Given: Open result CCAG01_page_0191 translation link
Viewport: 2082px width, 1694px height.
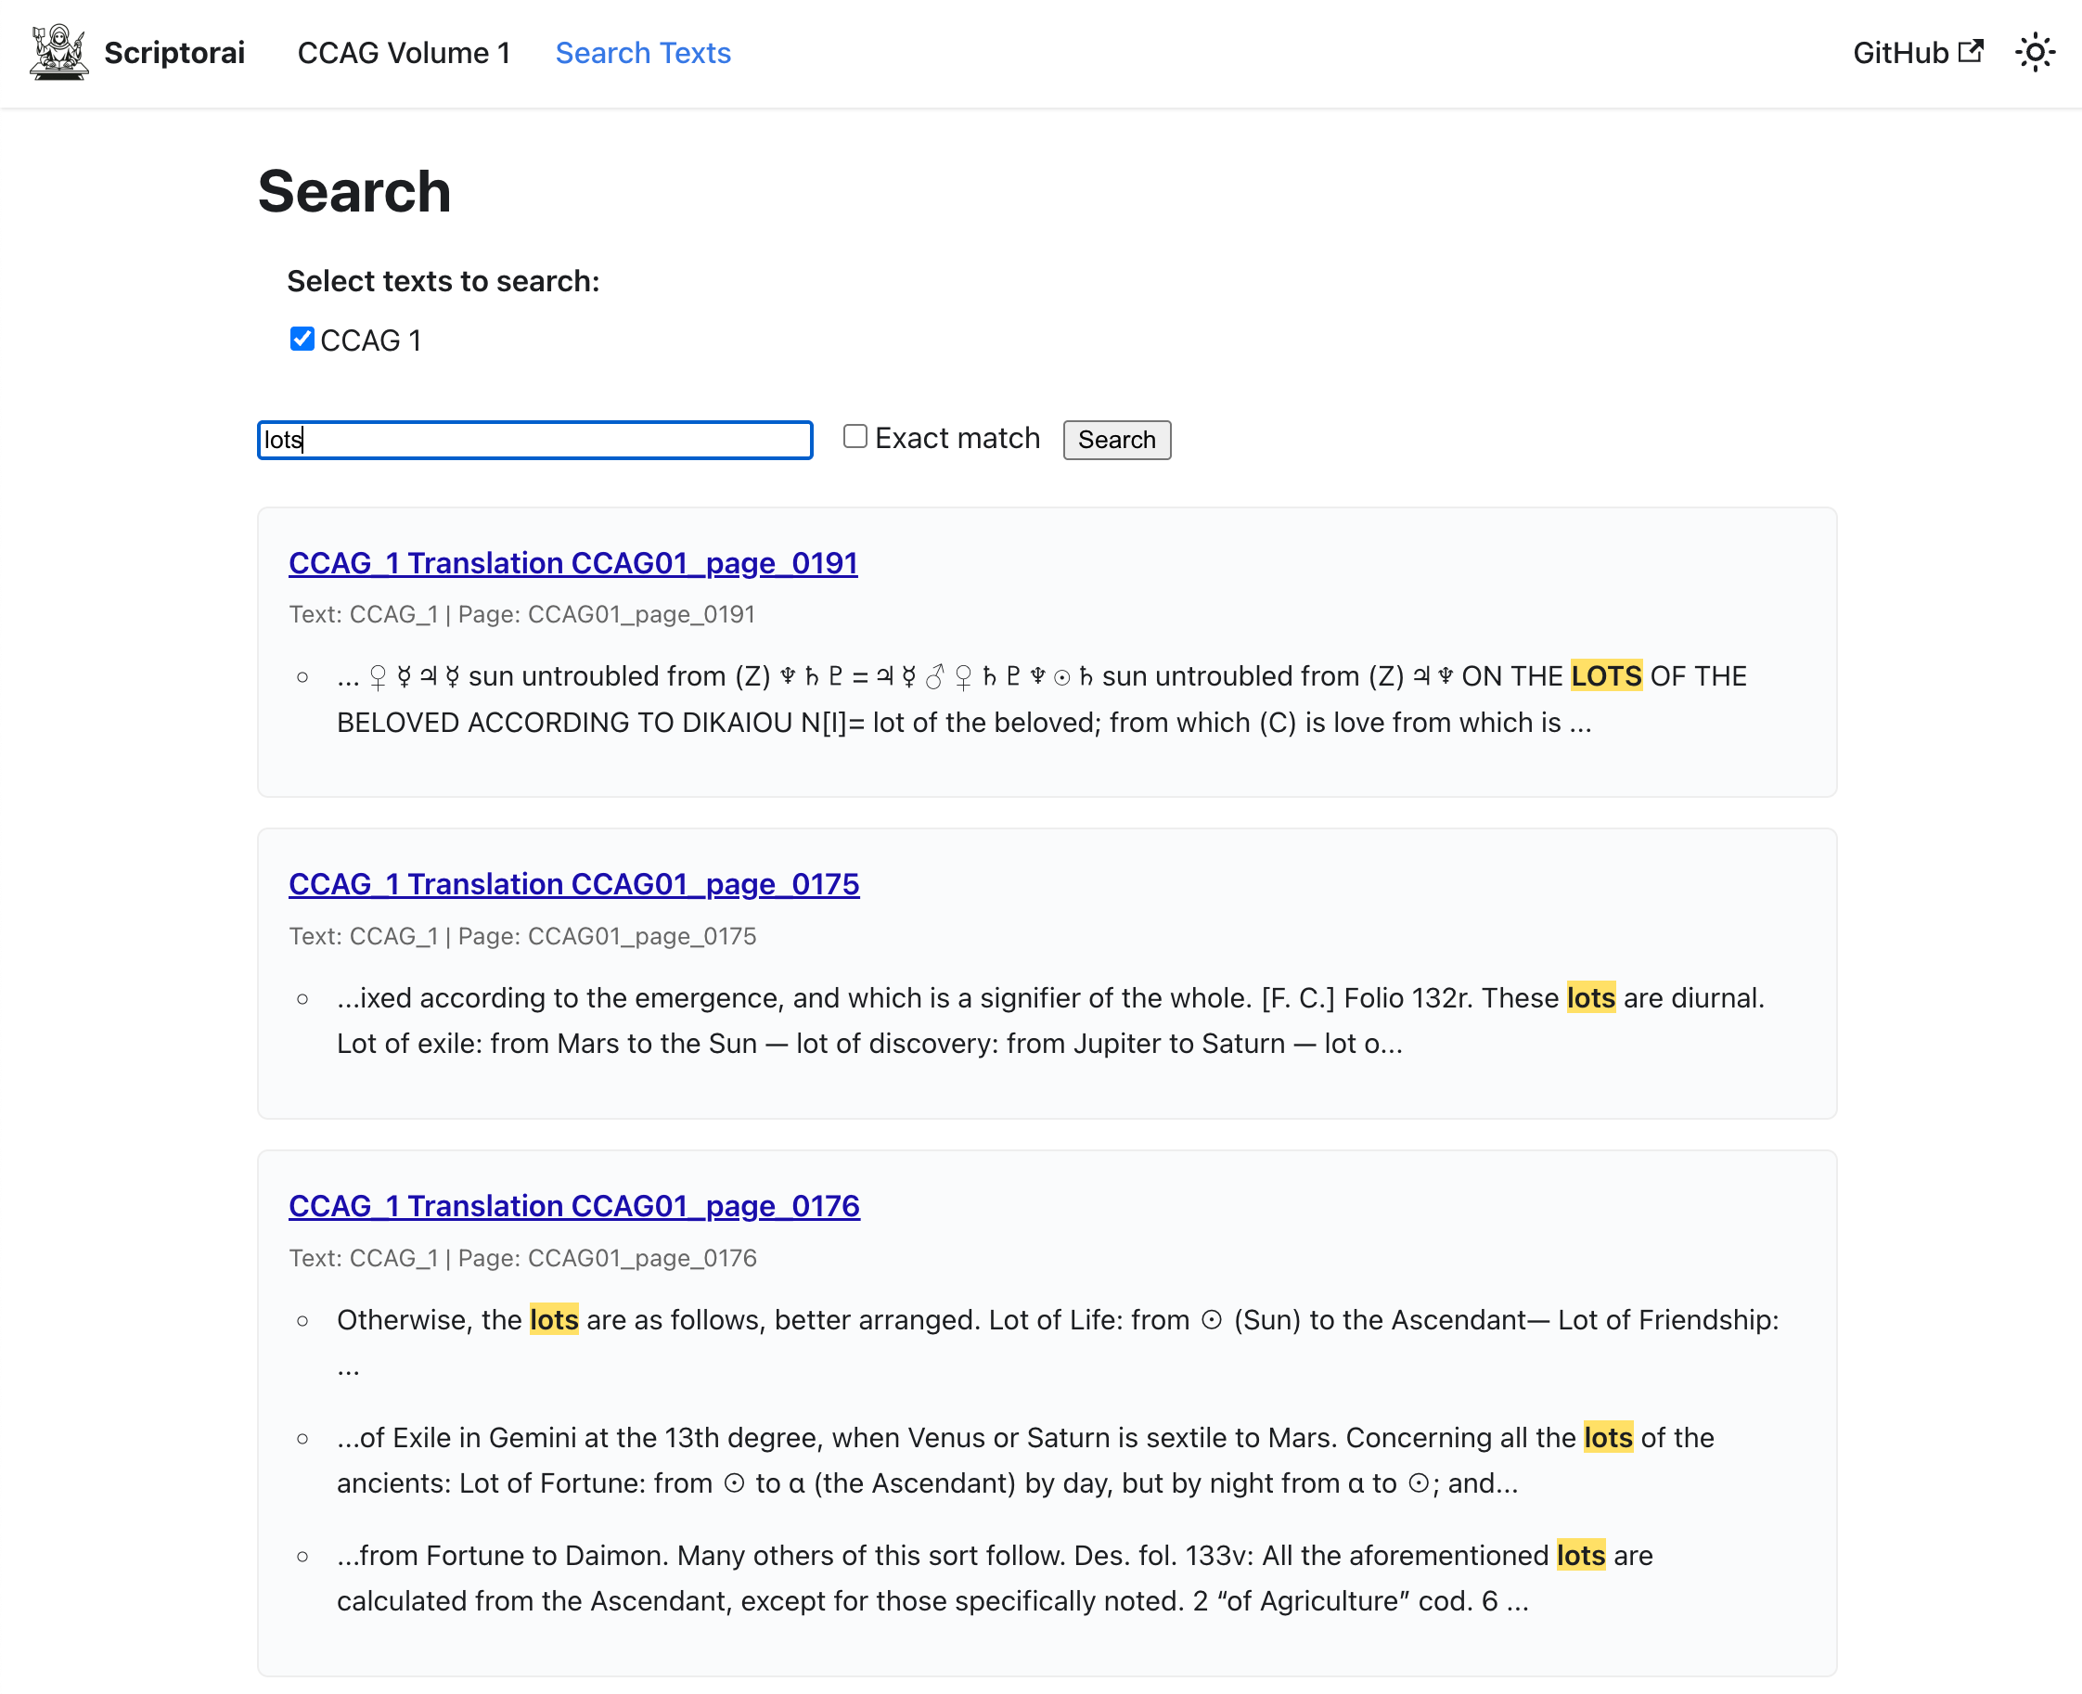Looking at the screenshot, I should click(572, 563).
